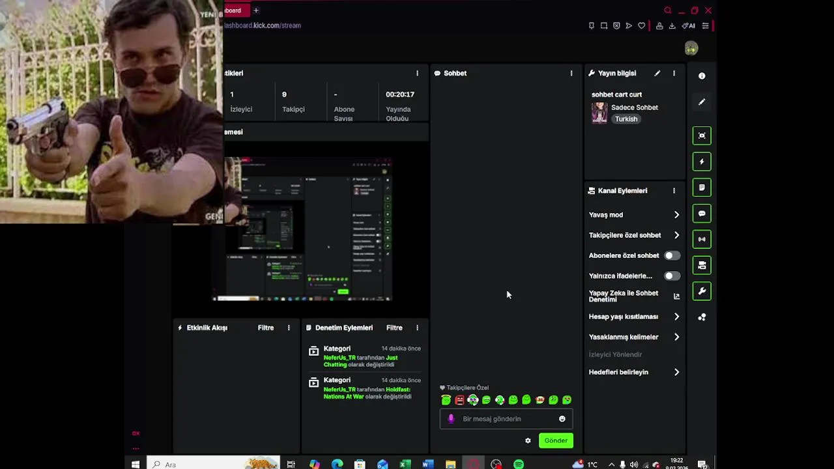The width and height of the screenshot is (834, 469).
Task: Click the Sadece Sohbet category thumbnail
Action: [x=599, y=113]
